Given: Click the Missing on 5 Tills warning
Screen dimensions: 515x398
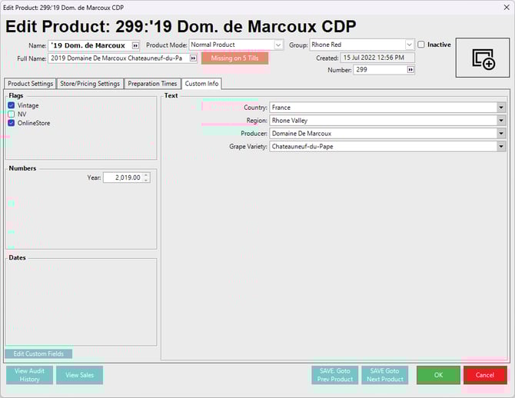Looking at the screenshot, I should tap(234, 58).
